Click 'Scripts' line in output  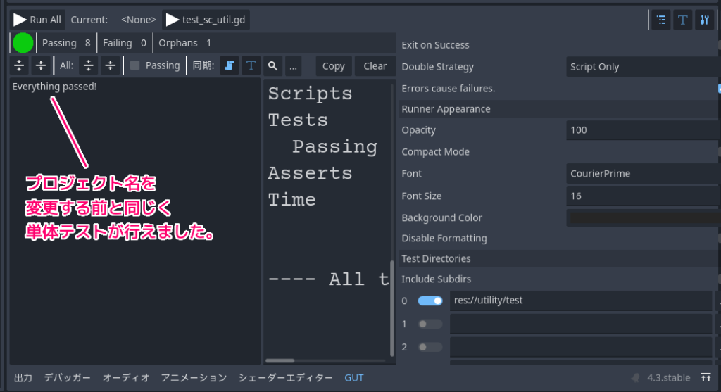click(x=311, y=94)
